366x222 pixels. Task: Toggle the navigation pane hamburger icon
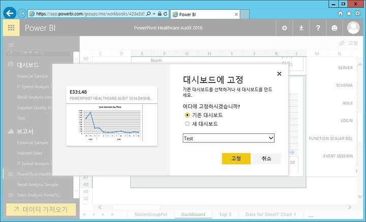[x=11, y=45]
